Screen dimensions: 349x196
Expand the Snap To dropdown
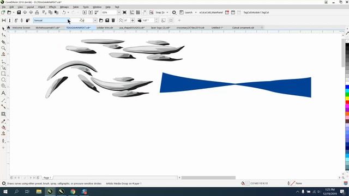point(167,13)
